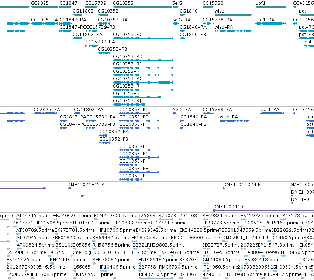Select protein wisp-PA

click(229, 117)
